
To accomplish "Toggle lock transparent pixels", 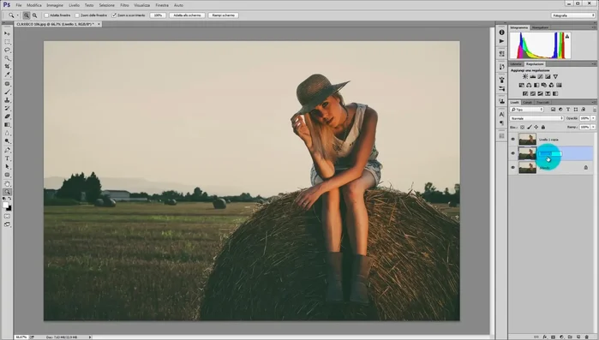I will click(x=522, y=127).
